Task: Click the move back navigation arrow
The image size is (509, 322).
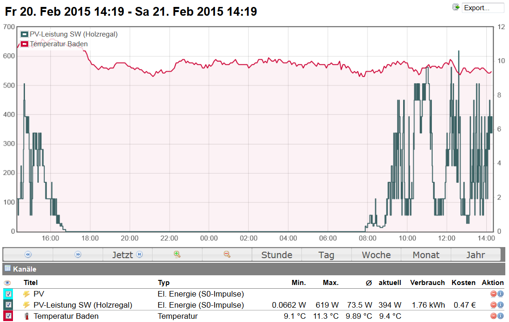Action: coord(28,254)
